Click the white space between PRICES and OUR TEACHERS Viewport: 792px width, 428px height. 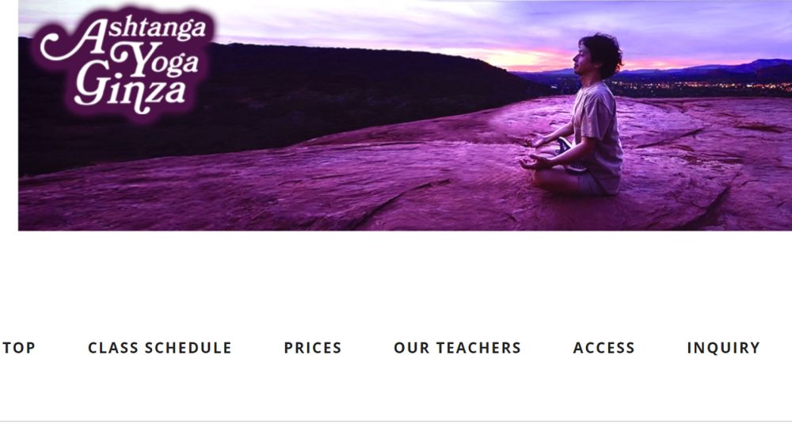point(367,348)
